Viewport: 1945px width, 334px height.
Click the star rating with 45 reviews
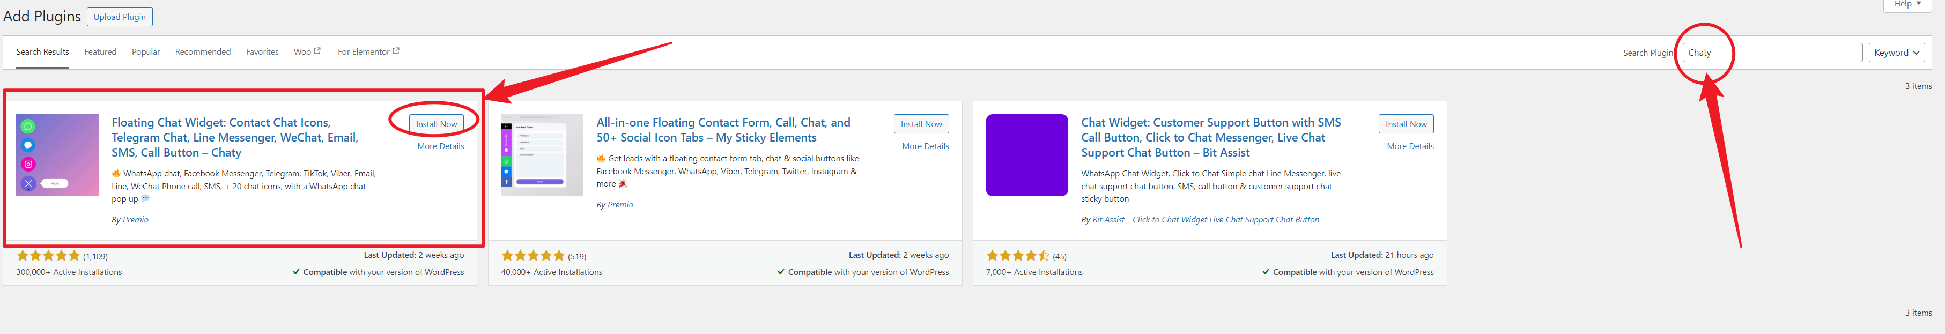pyautogui.click(x=1018, y=256)
